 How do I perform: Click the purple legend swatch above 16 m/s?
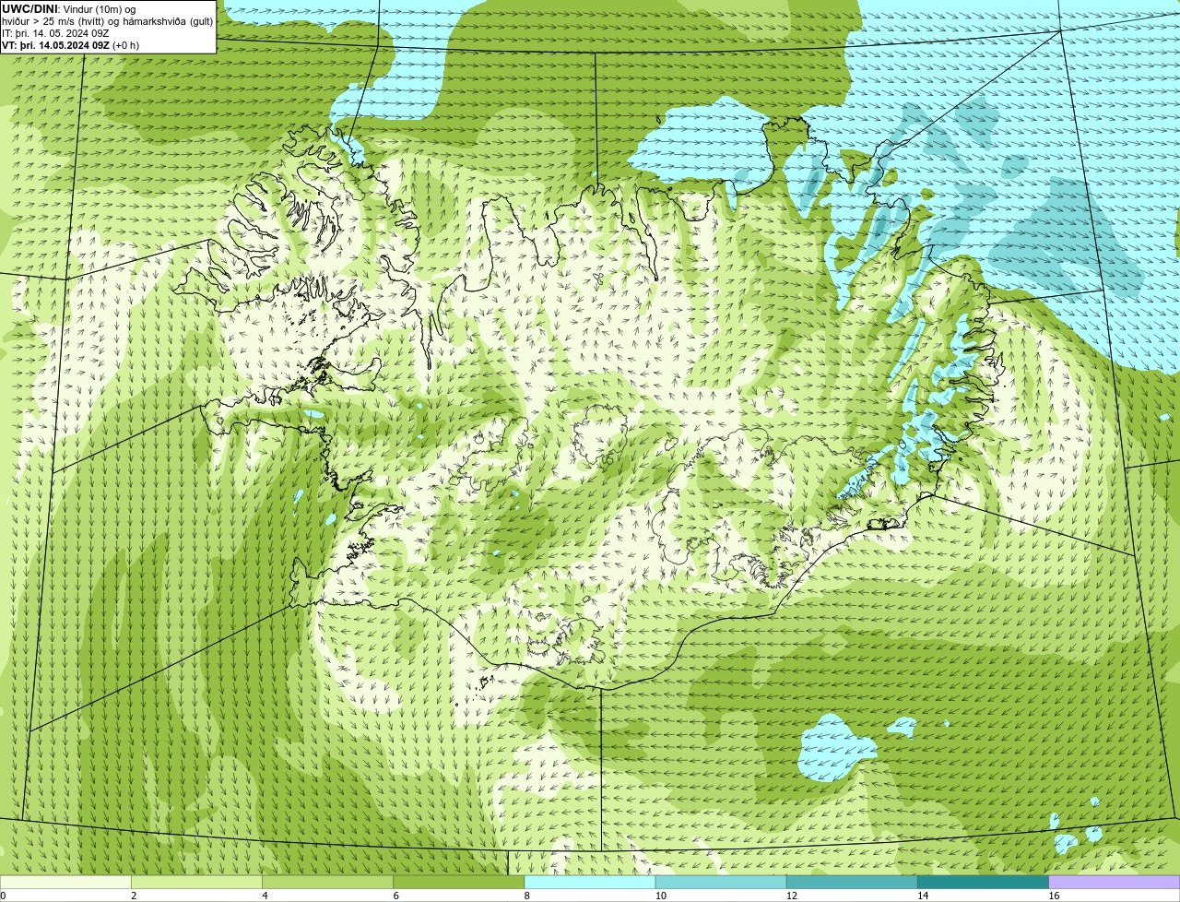coord(1115,882)
